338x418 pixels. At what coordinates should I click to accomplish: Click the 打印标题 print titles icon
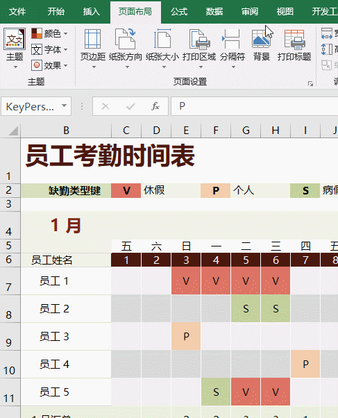(294, 44)
